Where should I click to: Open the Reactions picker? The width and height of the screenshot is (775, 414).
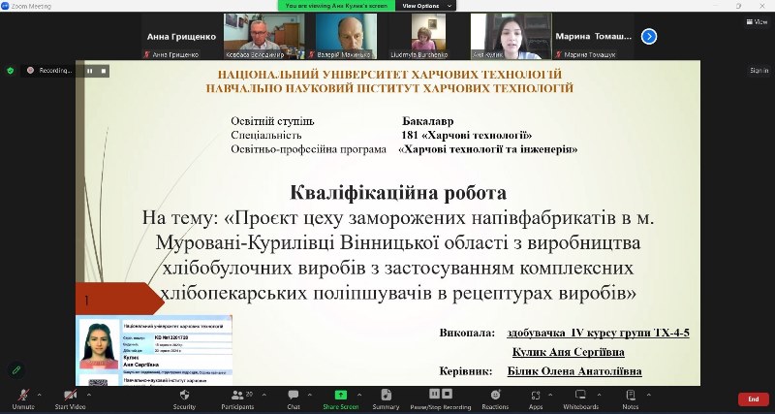[495, 398]
